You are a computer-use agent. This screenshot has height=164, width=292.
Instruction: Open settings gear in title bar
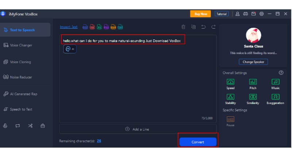[261, 14]
